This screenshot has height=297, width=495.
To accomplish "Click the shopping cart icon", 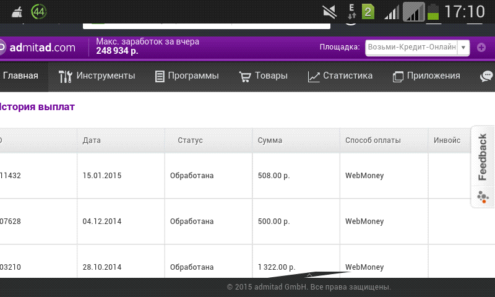I will click(245, 77).
